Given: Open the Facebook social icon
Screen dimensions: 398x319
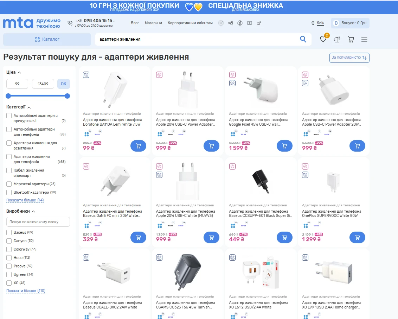Looking at the screenshot, I should (x=240, y=23).
